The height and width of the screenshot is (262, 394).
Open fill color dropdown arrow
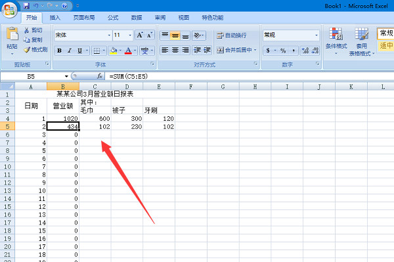120,51
